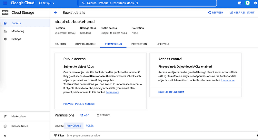Click the Refresh button
Image resolution: width=258 pixels, height=140 pixels.
click(x=215, y=13)
